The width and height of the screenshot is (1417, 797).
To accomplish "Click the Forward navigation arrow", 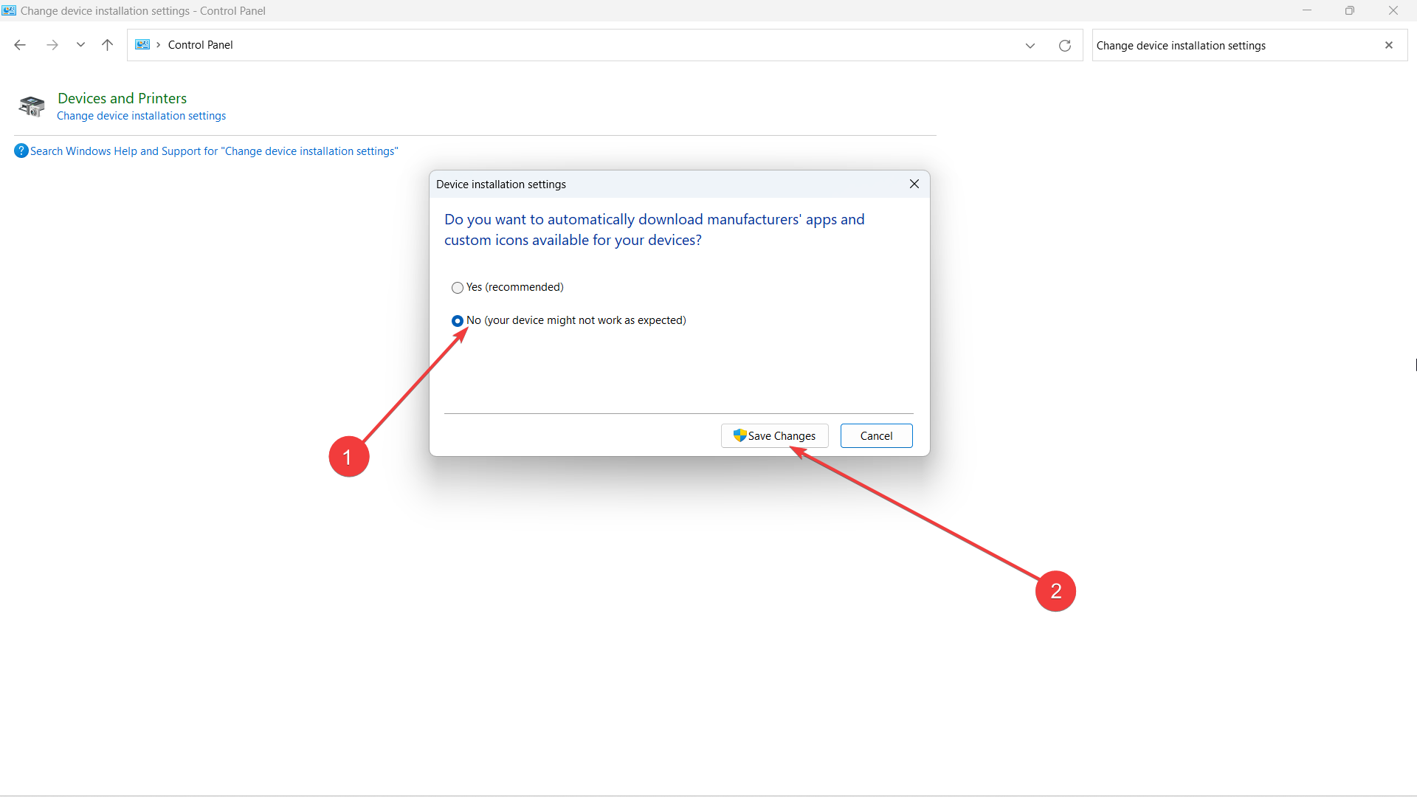I will point(52,45).
